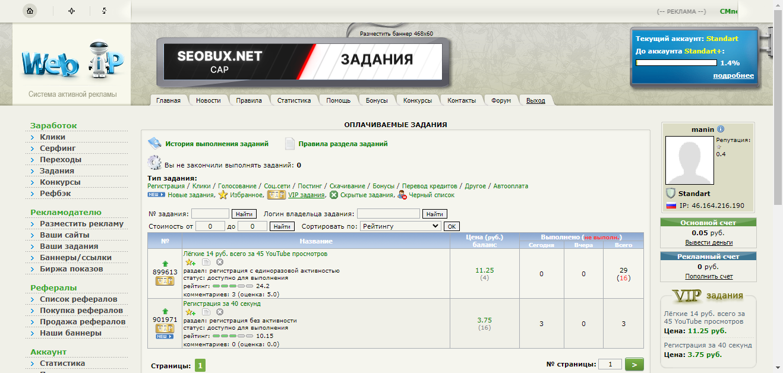Viewport: 783px width, 373px height.
Task: Click the Стоимость от input field
Action: pos(210,226)
